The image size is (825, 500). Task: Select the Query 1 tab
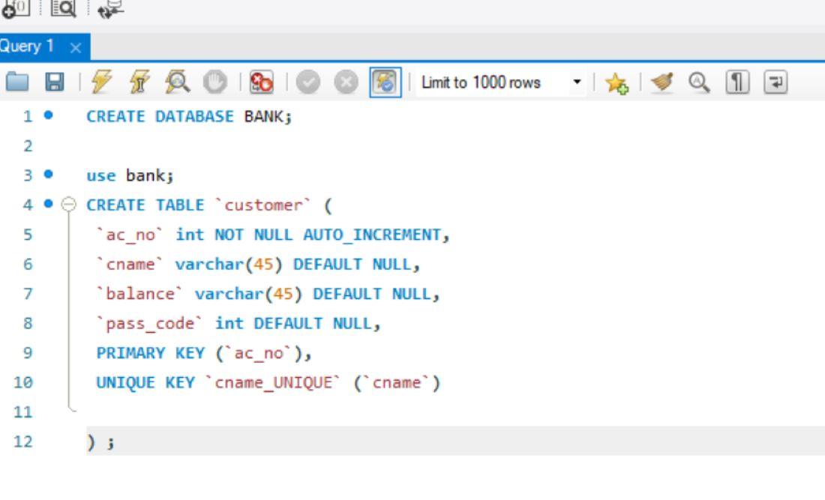pyautogui.click(x=26, y=46)
